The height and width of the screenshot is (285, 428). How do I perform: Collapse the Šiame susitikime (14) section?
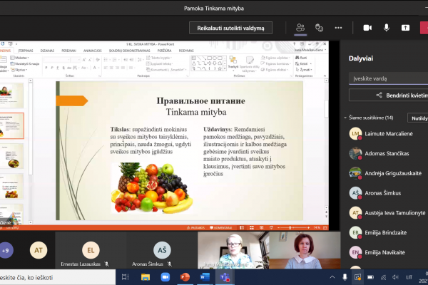click(x=345, y=118)
